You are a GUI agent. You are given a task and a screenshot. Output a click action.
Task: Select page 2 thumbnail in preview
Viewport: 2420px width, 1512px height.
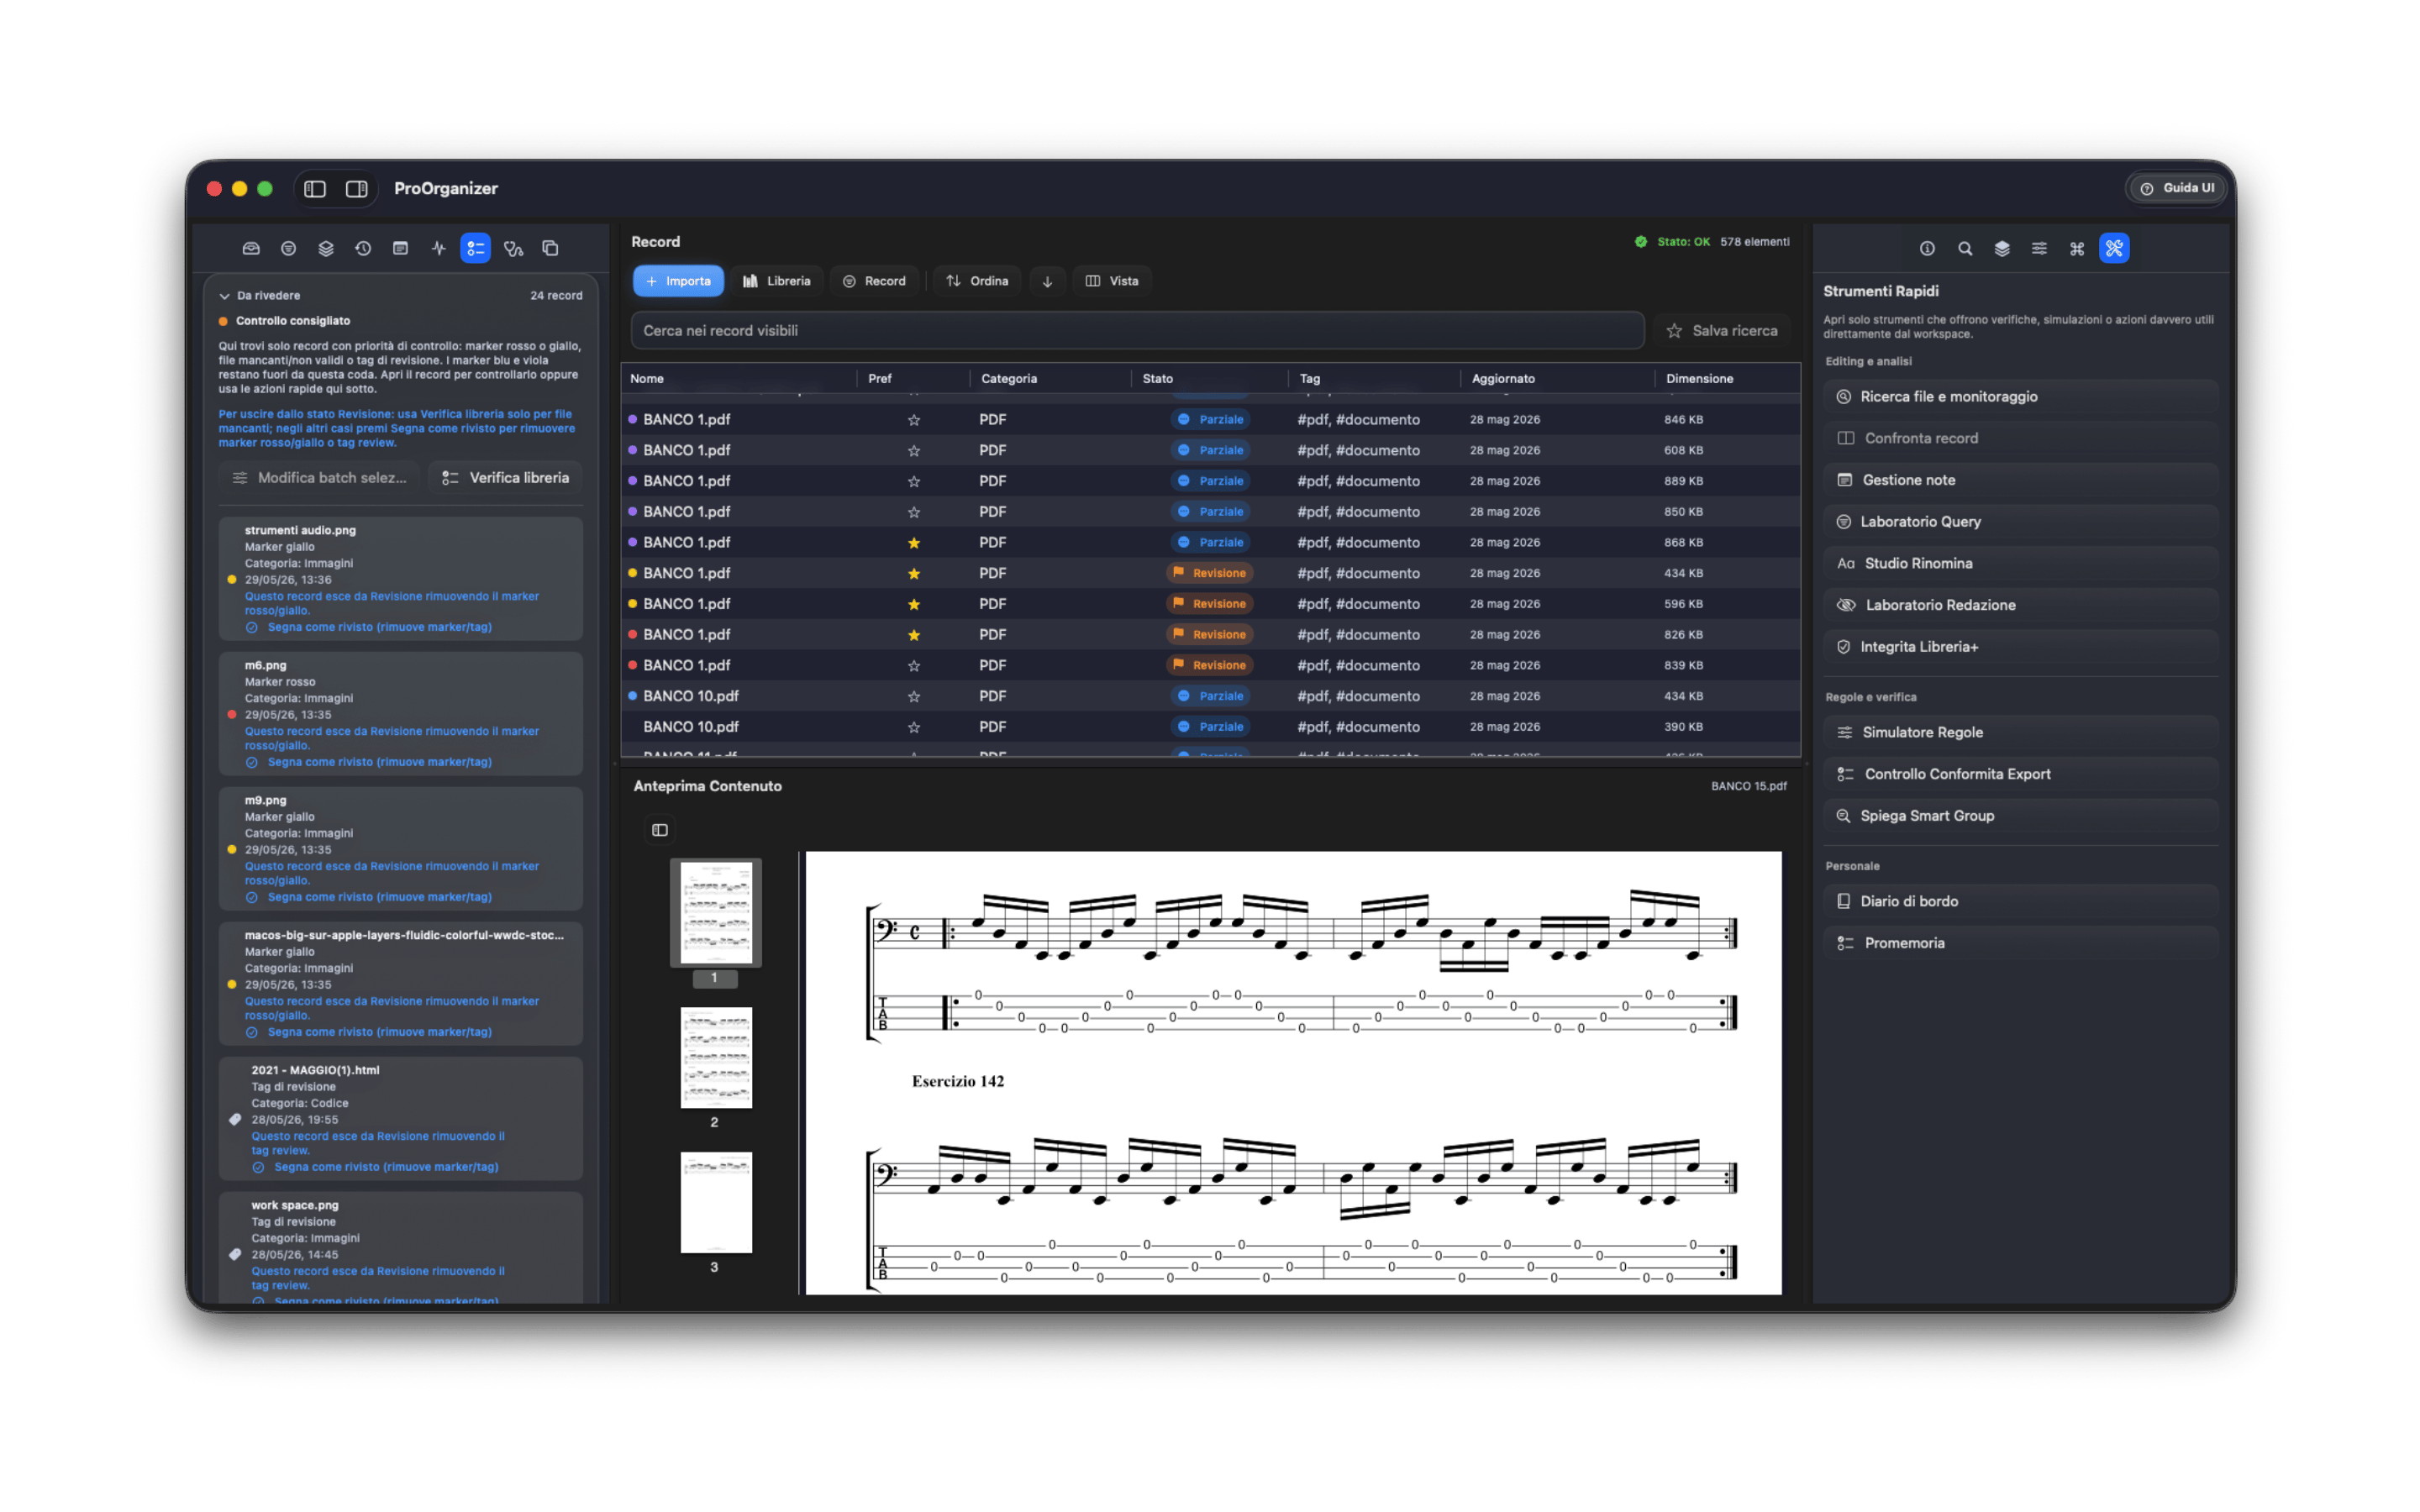tap(715, 1057)
